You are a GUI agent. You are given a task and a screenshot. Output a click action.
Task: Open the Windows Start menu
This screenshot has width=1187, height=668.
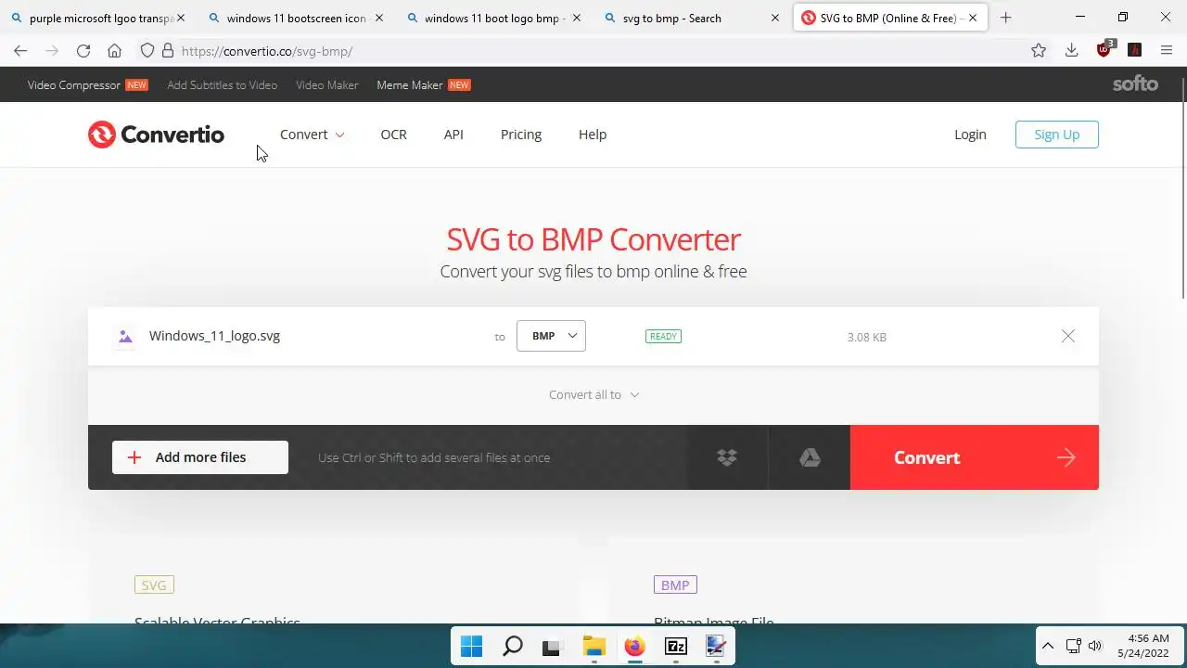(x=471, y=647)
